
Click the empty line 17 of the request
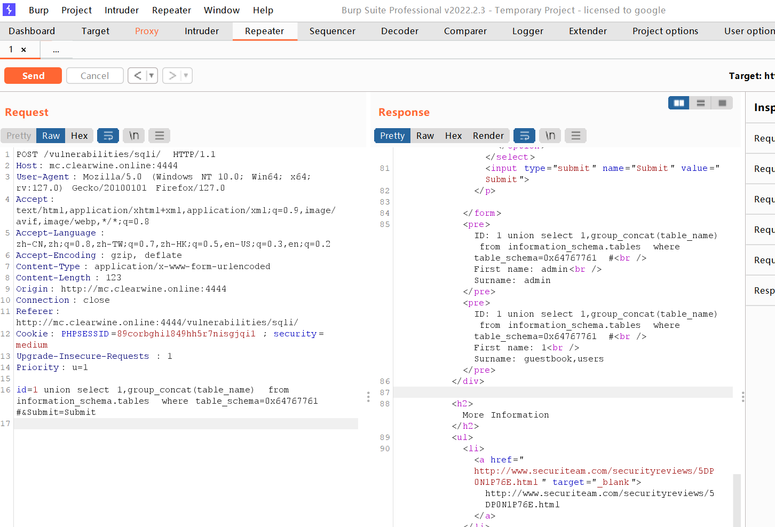(186, 423)
